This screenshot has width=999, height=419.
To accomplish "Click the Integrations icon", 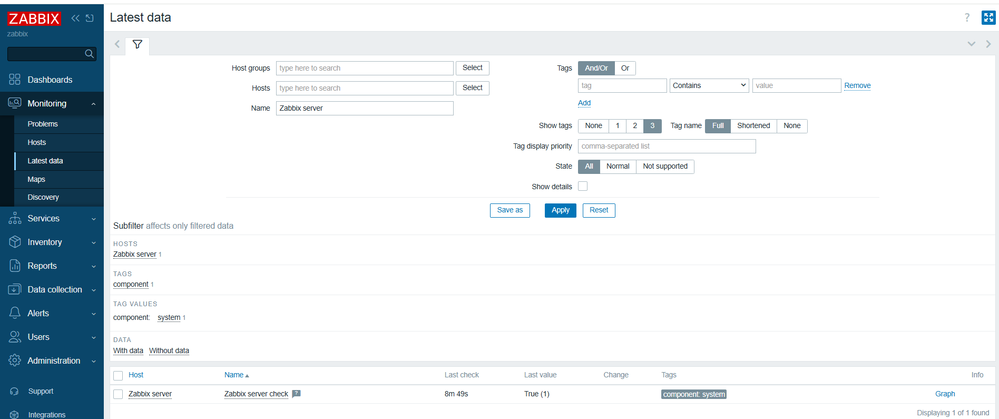I will [14, 415].
